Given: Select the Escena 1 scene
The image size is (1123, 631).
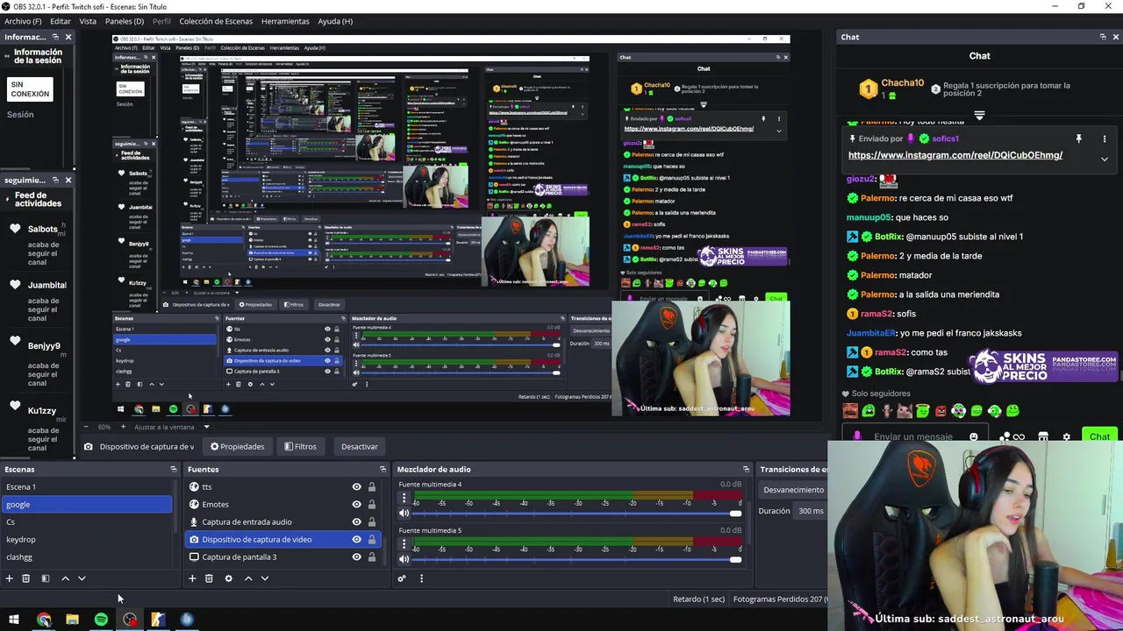Looking at the screenshot, I should (x=86, y=487).
